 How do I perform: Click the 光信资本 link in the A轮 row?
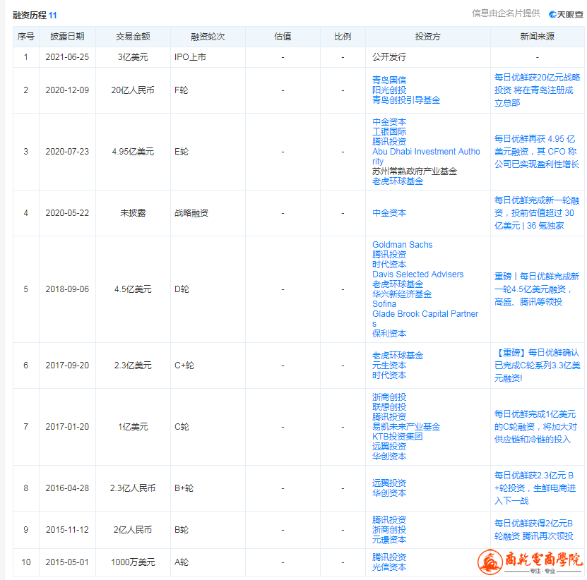[389, 567]
